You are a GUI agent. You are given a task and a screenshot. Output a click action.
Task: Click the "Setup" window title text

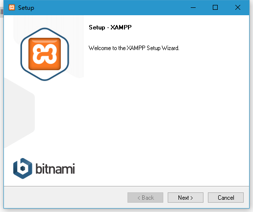pos(26,8)
